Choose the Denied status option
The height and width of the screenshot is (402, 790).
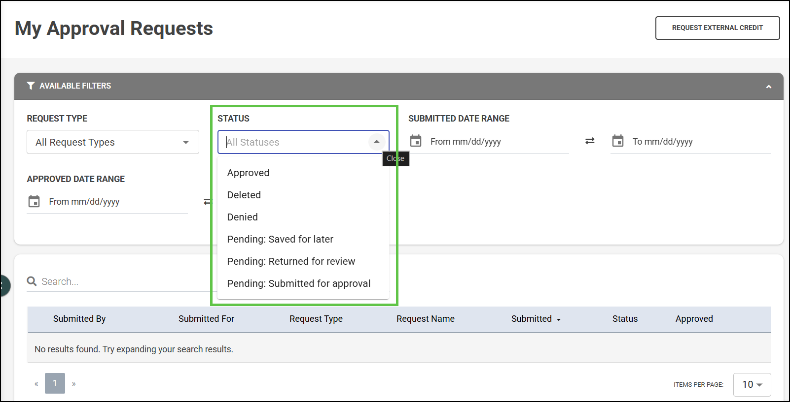(243, 217)
